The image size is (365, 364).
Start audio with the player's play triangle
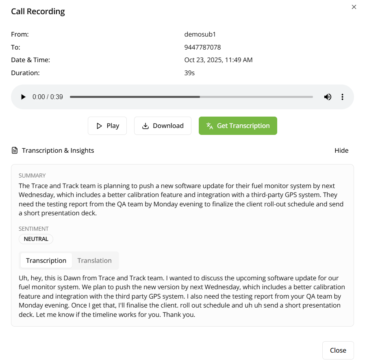24,97
